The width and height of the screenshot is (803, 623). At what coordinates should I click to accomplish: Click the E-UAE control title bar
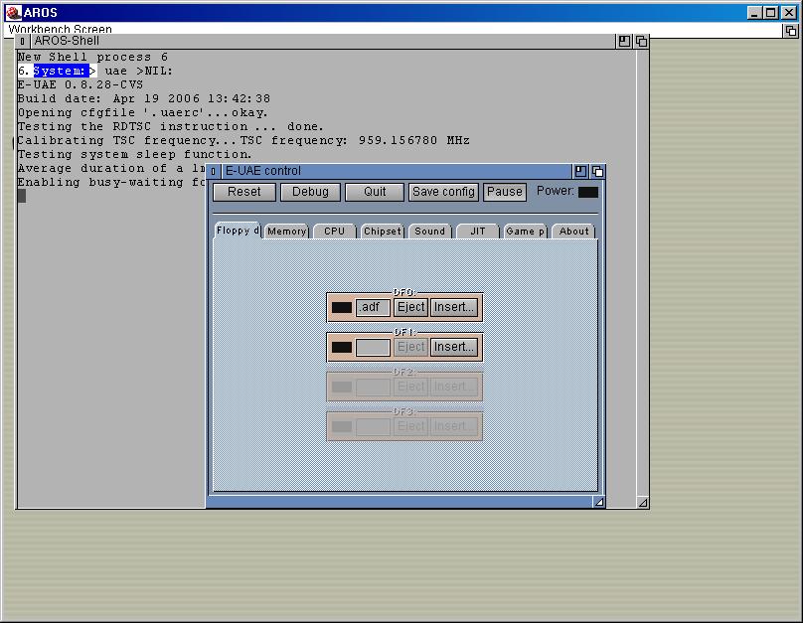397,171
